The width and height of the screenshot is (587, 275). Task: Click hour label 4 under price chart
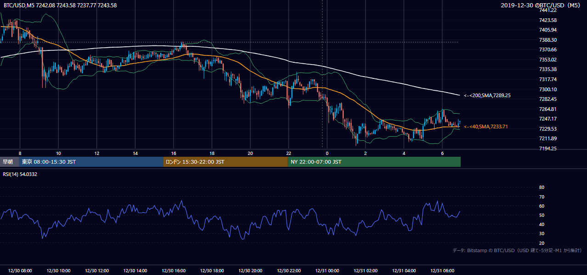pos(404,153)
